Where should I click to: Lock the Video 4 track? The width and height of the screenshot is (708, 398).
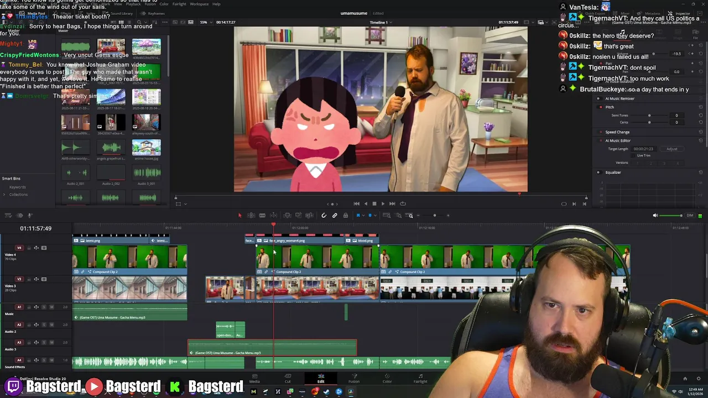pyautogui.click(x=29, y=248)
